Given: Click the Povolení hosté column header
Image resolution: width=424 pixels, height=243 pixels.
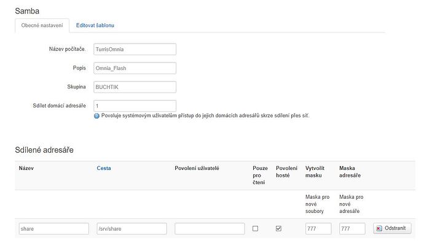Looking at the screenshot, I should 286,172.
